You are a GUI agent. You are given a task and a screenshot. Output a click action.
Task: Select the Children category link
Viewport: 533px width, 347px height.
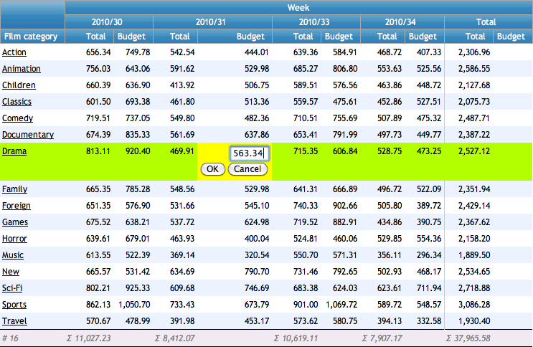pyautogui.click(x=18, y=85)
